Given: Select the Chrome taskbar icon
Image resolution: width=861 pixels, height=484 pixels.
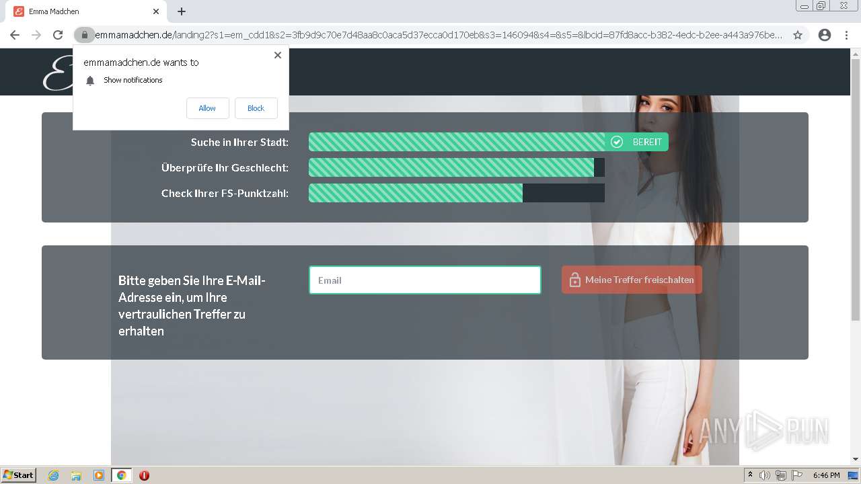Looking at the screenshot, I should [121, 475].
